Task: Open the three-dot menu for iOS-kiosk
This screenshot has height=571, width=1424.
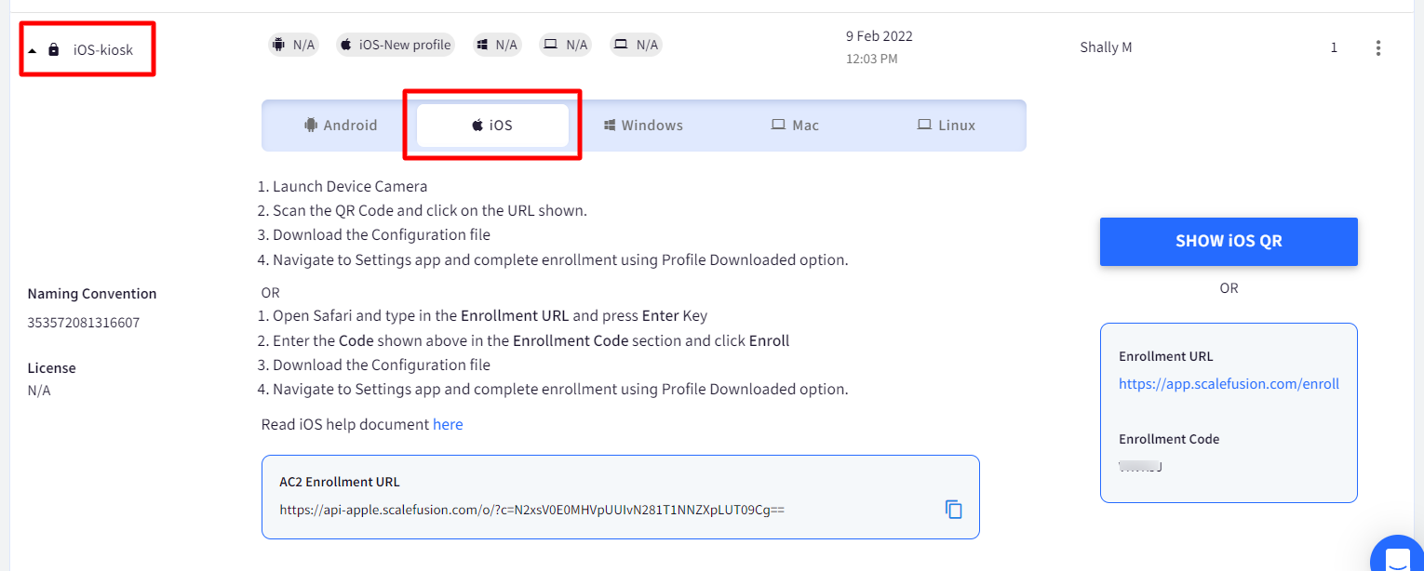Action: tap(1378, 48)
